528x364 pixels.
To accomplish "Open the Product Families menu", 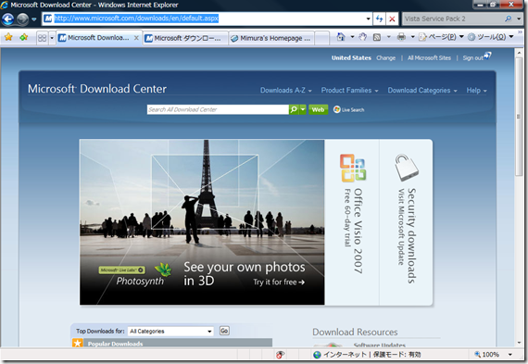I will click(x=349, y=90).
